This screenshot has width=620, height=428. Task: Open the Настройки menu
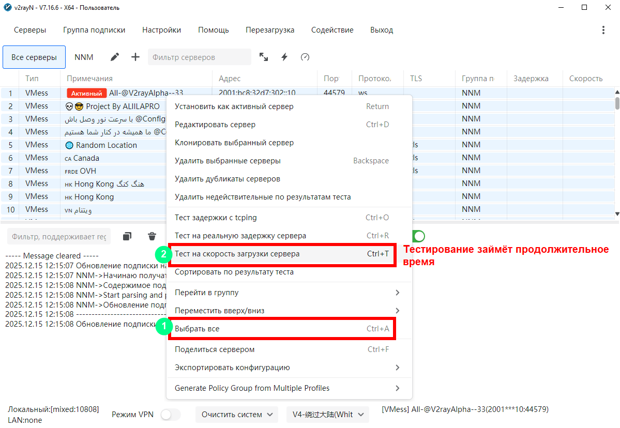coord(161,30)
